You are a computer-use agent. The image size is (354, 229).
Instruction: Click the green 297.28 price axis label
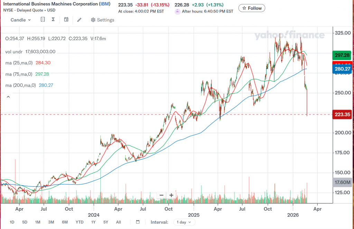coord(342,55)
